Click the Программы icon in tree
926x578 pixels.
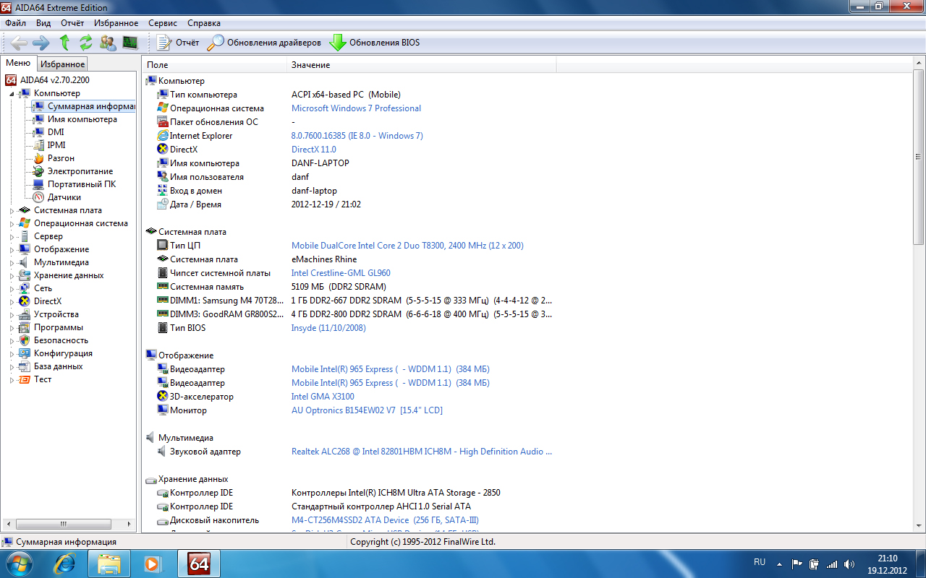click(x=25, y=327)
